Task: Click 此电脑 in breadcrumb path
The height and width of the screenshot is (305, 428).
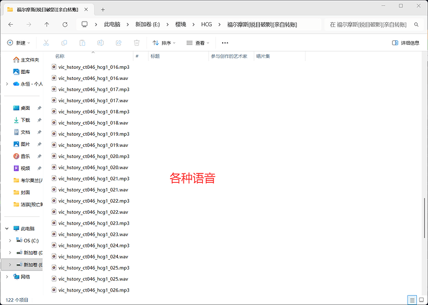Action: [x=112, y=25]
